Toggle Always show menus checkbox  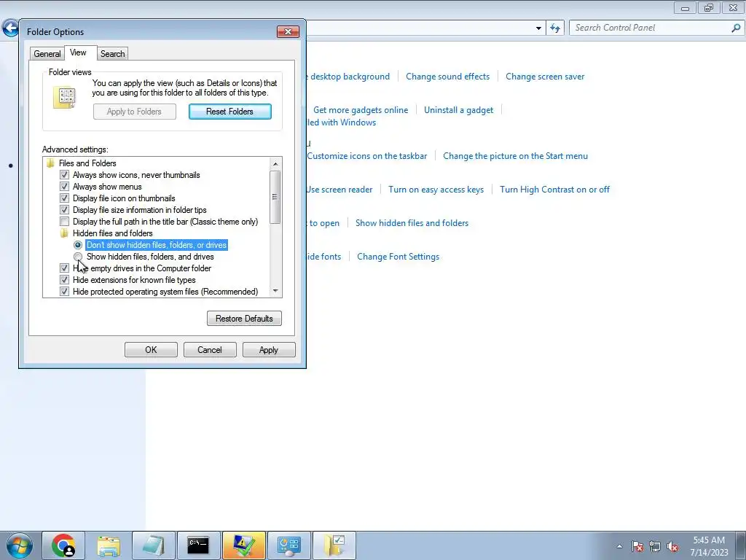tap(64, 187)
